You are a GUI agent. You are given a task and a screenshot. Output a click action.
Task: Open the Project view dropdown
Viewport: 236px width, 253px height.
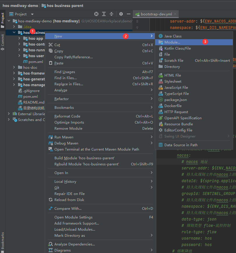[32, 14]
